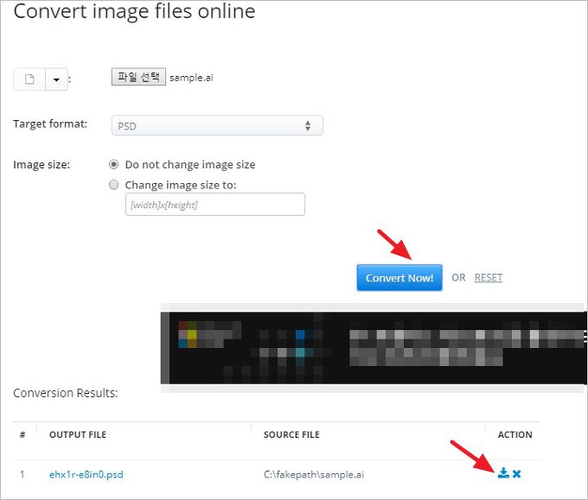
Task: Click the [width]x[height] input field
Action: coord(214,204)
